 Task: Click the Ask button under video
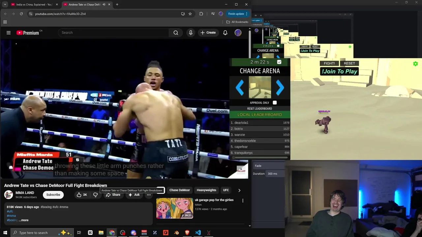(x=134, y=195)
